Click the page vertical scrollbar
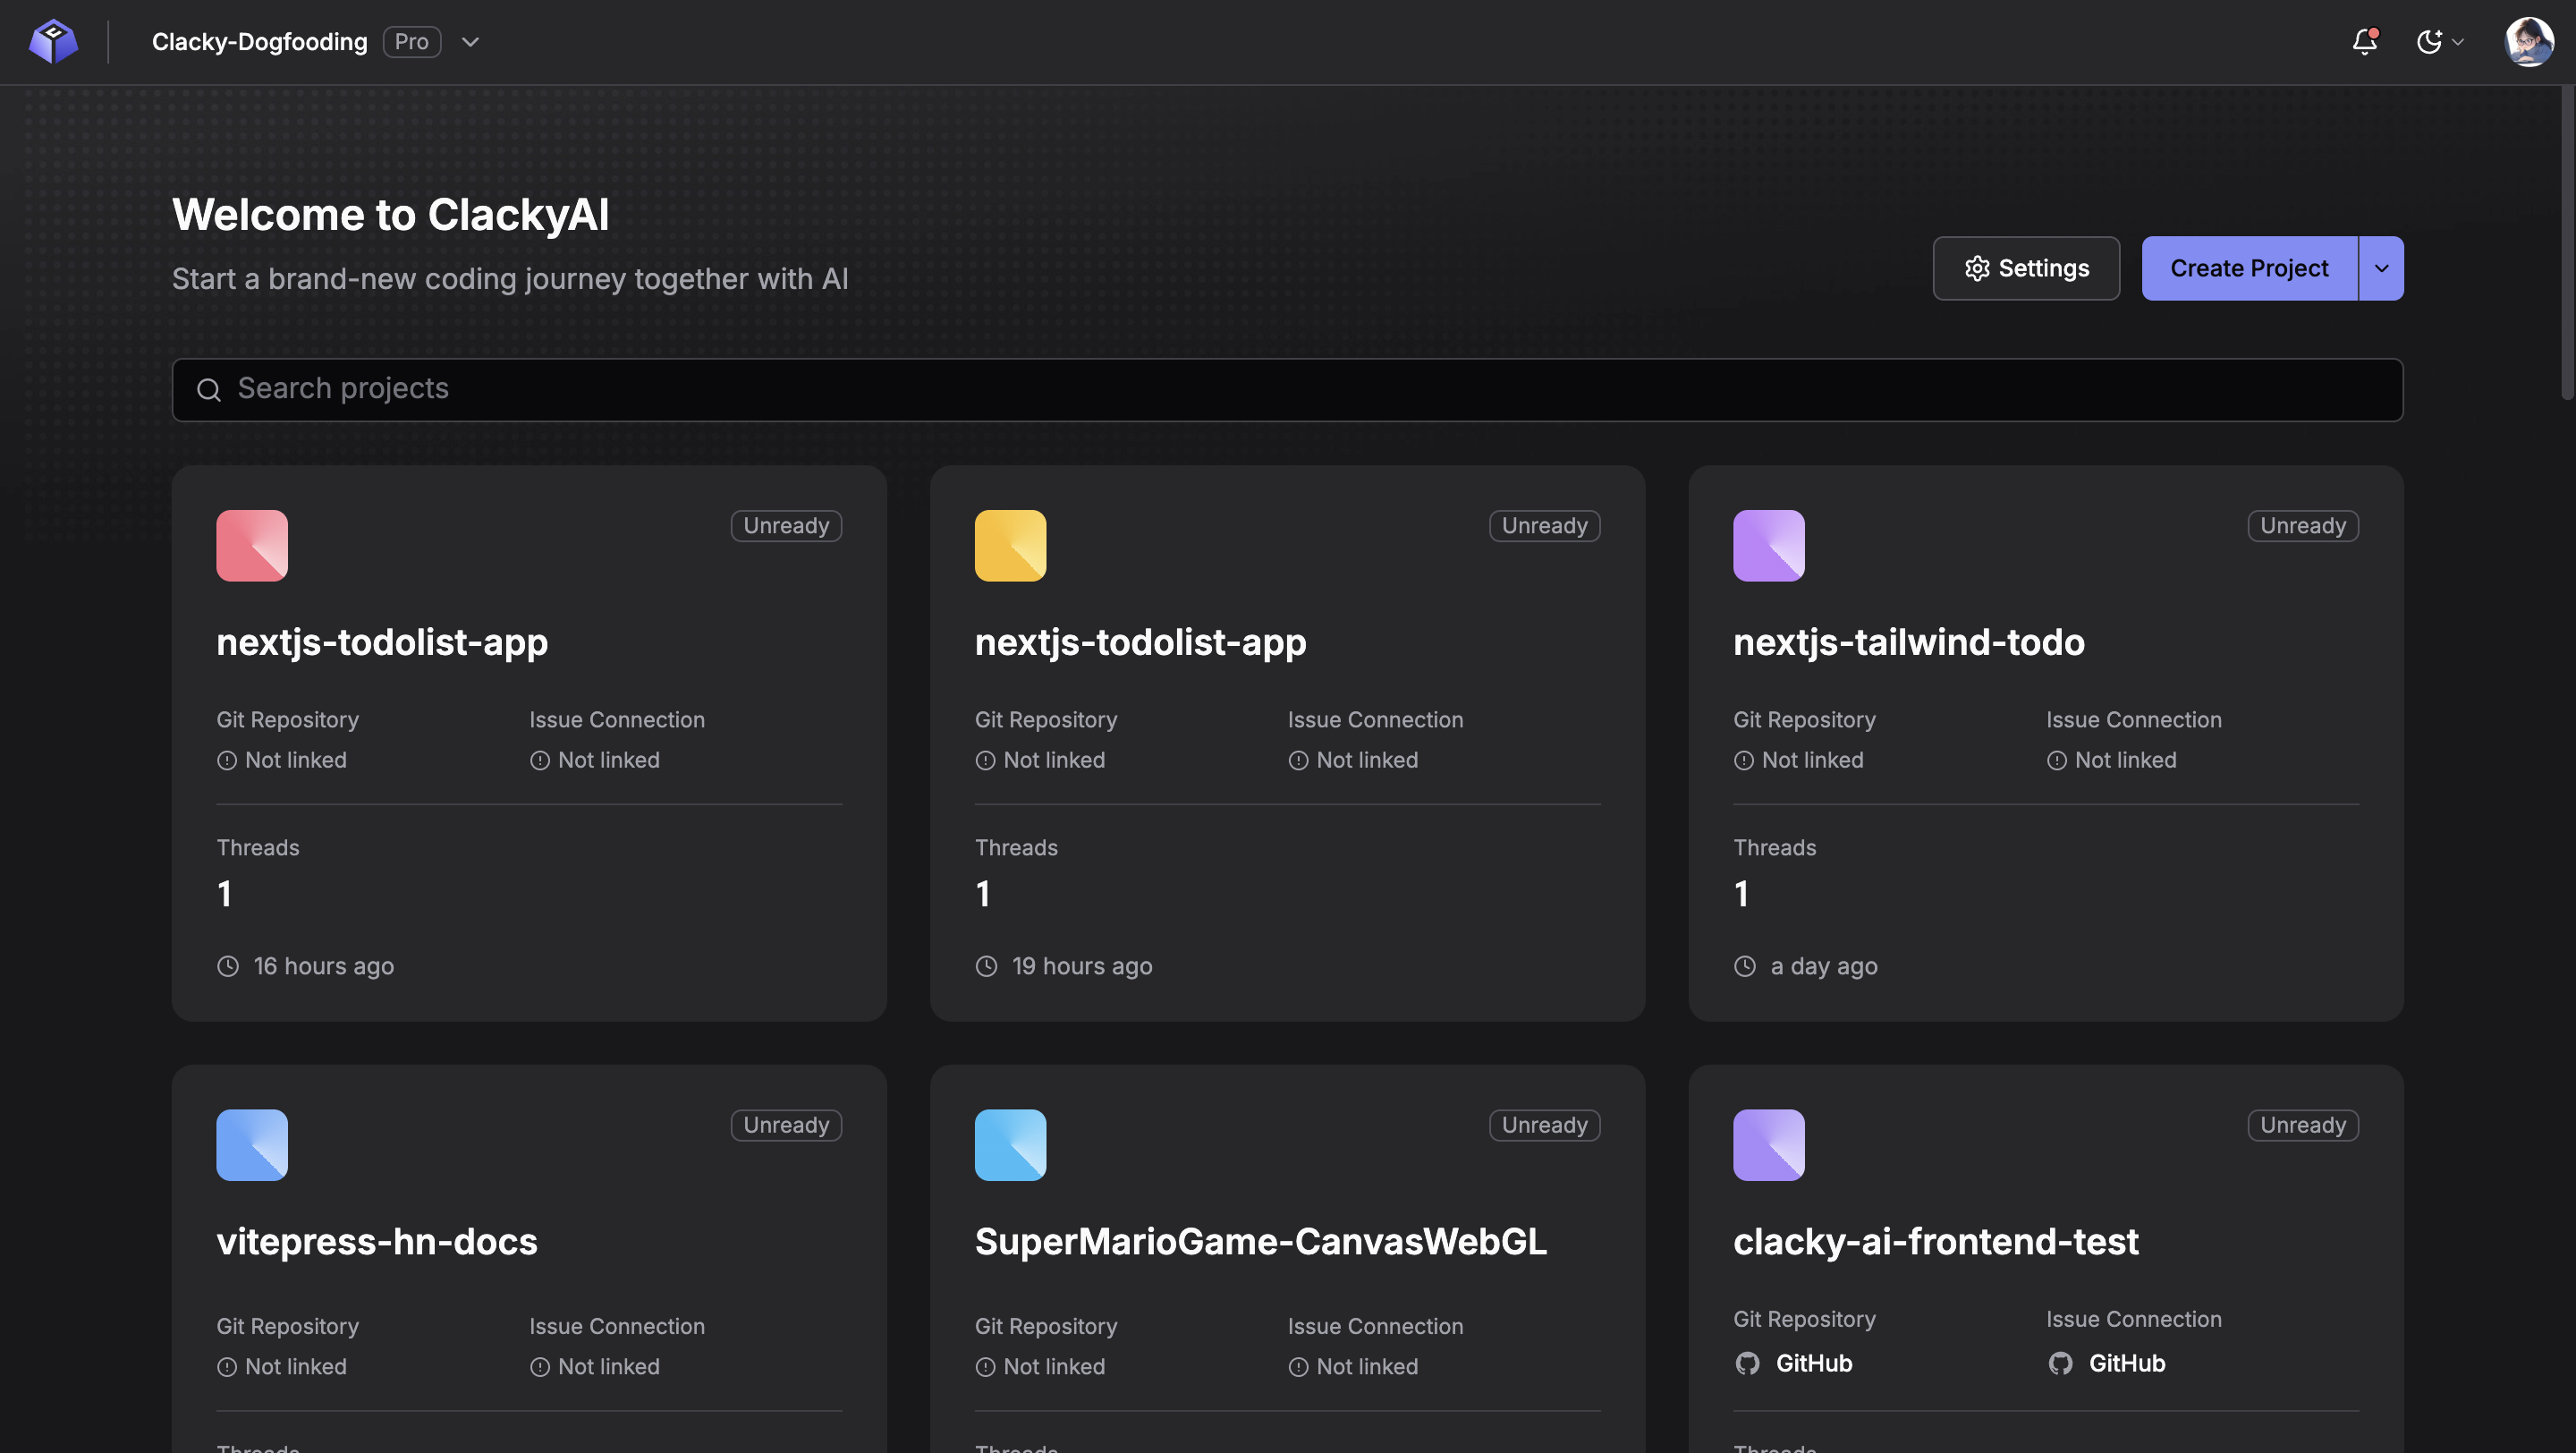The width and height of the screenshot is (2576, 1453). [x=2567, y=245]
